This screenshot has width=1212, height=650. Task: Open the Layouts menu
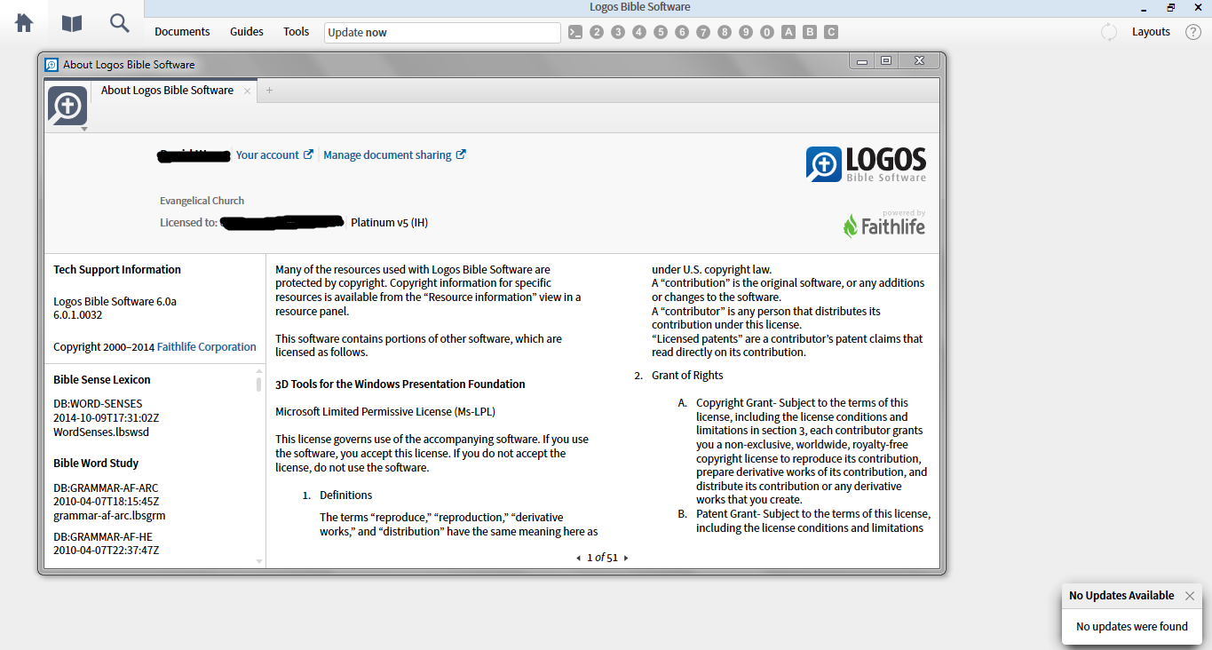1151,32
